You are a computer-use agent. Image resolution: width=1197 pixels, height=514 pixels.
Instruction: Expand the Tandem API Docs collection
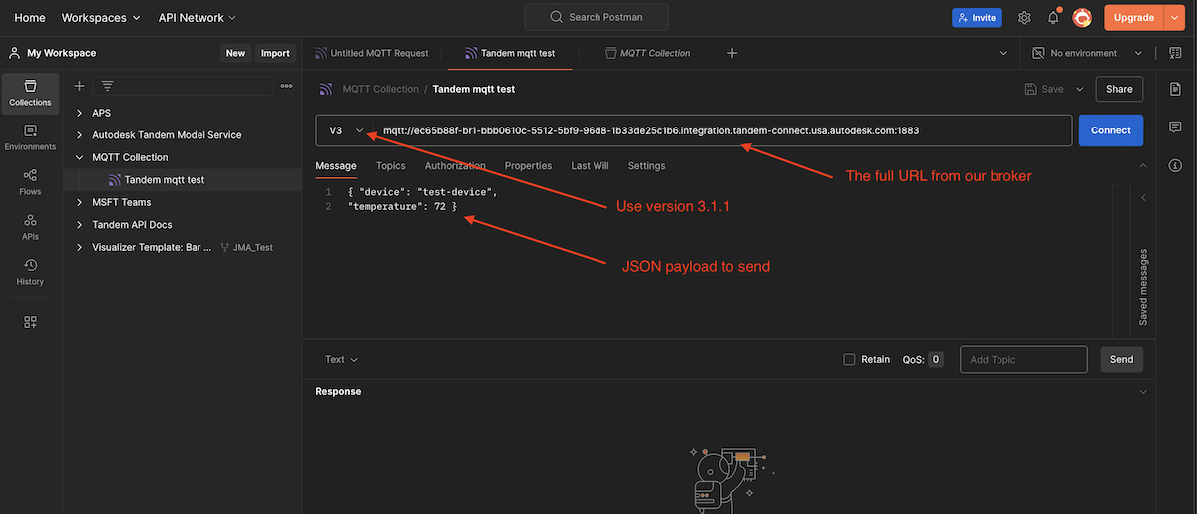coord(80,225)
